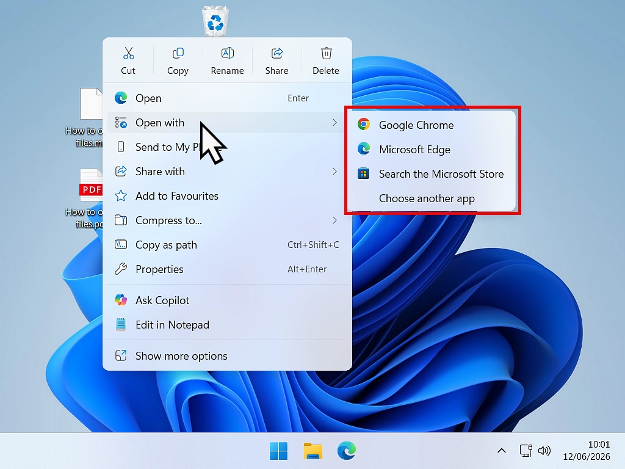Click the Delete trash icon
The image size is (625, 469).
(326, 53)
